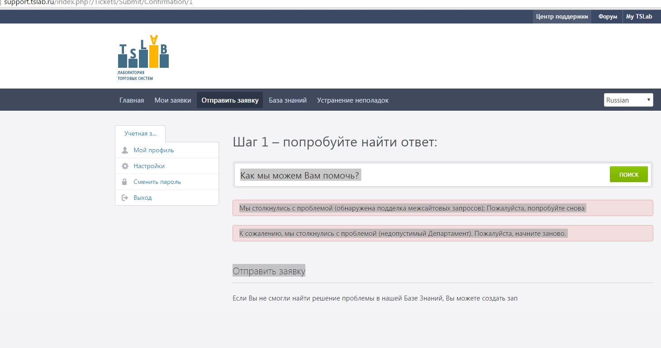Click the person icon beside Мой профиль
The height and width of the screenshot is (348, 661).
click(x=125, y=150)
